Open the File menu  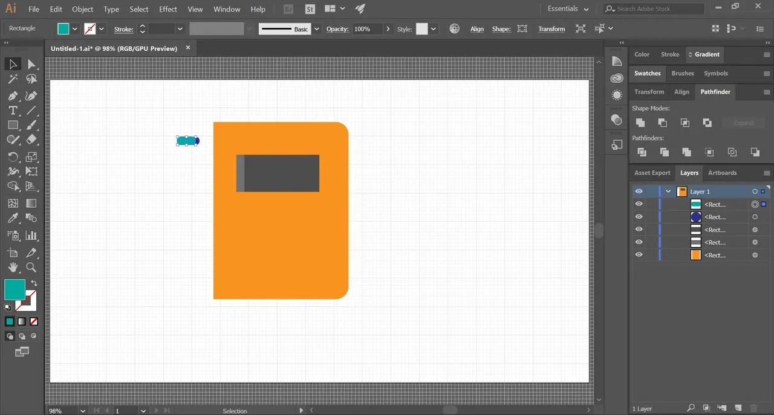pos(34,9)
